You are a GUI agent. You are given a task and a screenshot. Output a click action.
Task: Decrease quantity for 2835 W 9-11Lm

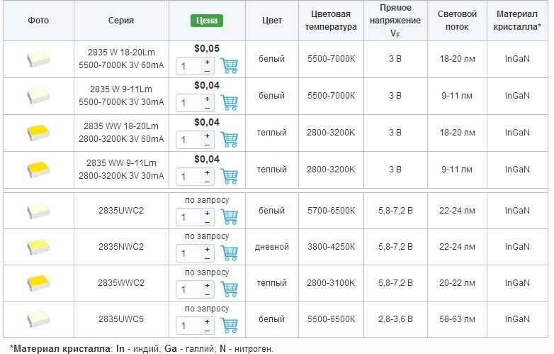[208, 108]
